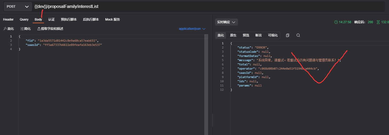The width and height of the screenshot is (389, 135).
Task: Click the "message" line in response
Action: pos(289,60)
